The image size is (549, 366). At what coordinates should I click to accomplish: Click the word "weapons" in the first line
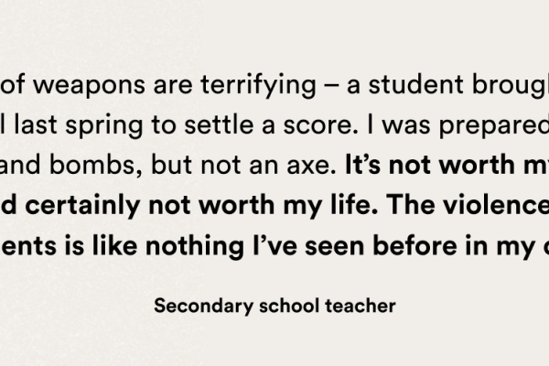click(89, 87)
